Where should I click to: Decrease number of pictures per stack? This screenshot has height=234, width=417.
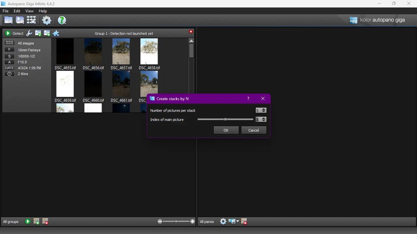264,112
